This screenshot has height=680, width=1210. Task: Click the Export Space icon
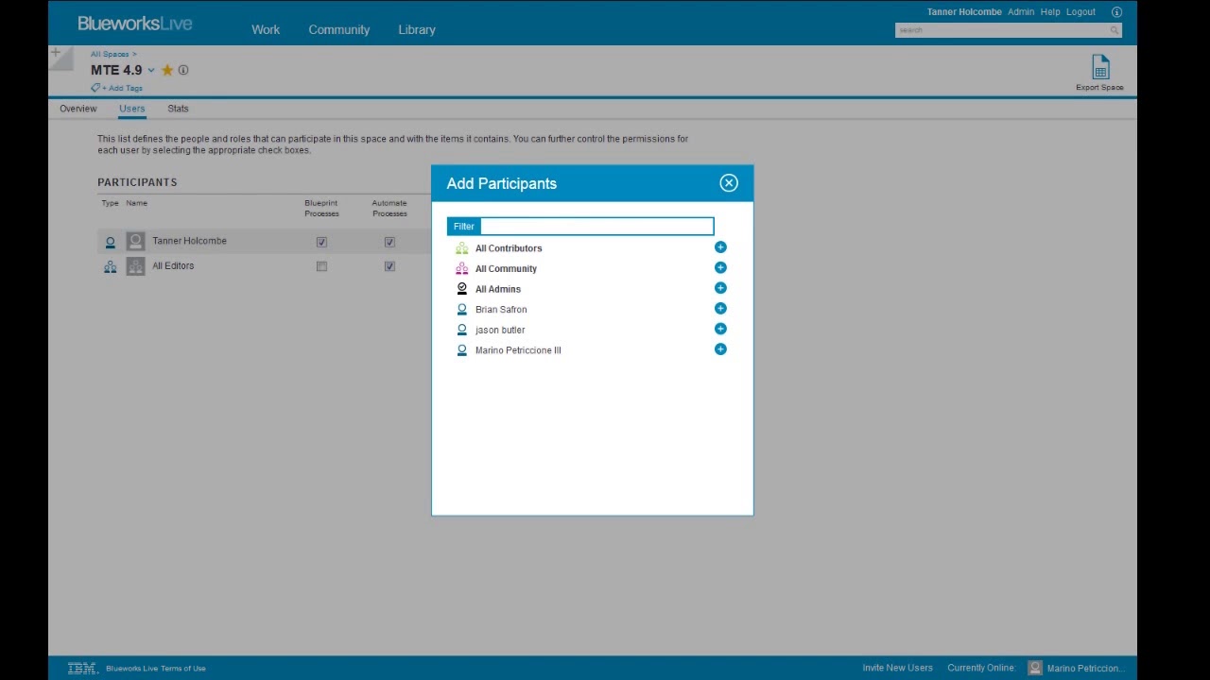(1100, 67)
